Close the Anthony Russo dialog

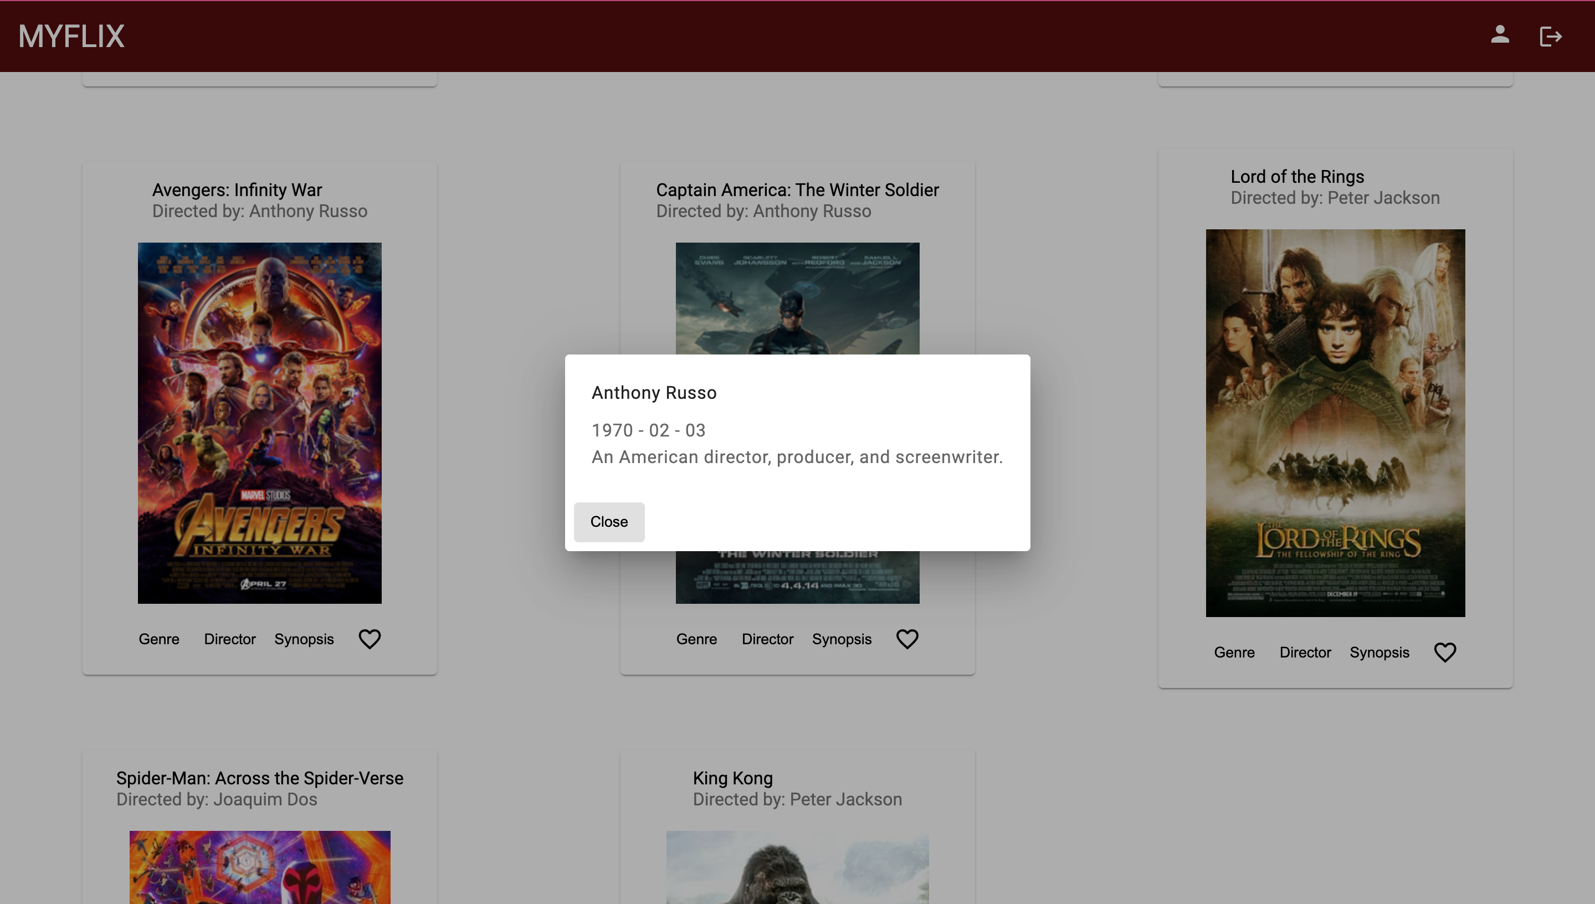[x=608, y=522]
